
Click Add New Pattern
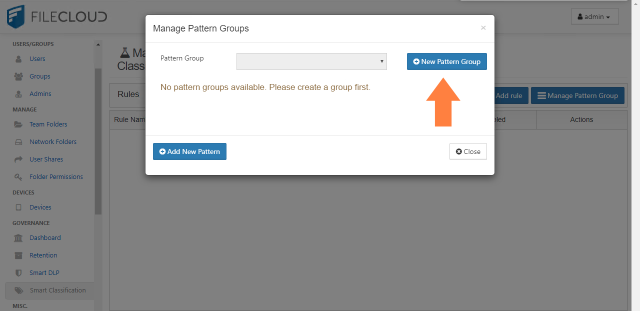(189, 151)
